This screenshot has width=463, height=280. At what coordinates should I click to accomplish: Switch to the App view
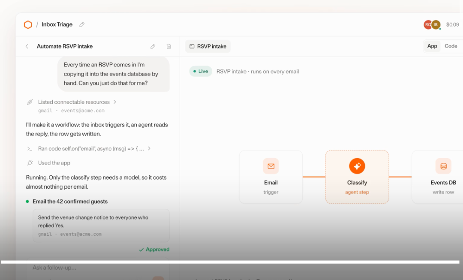[432, 46]
